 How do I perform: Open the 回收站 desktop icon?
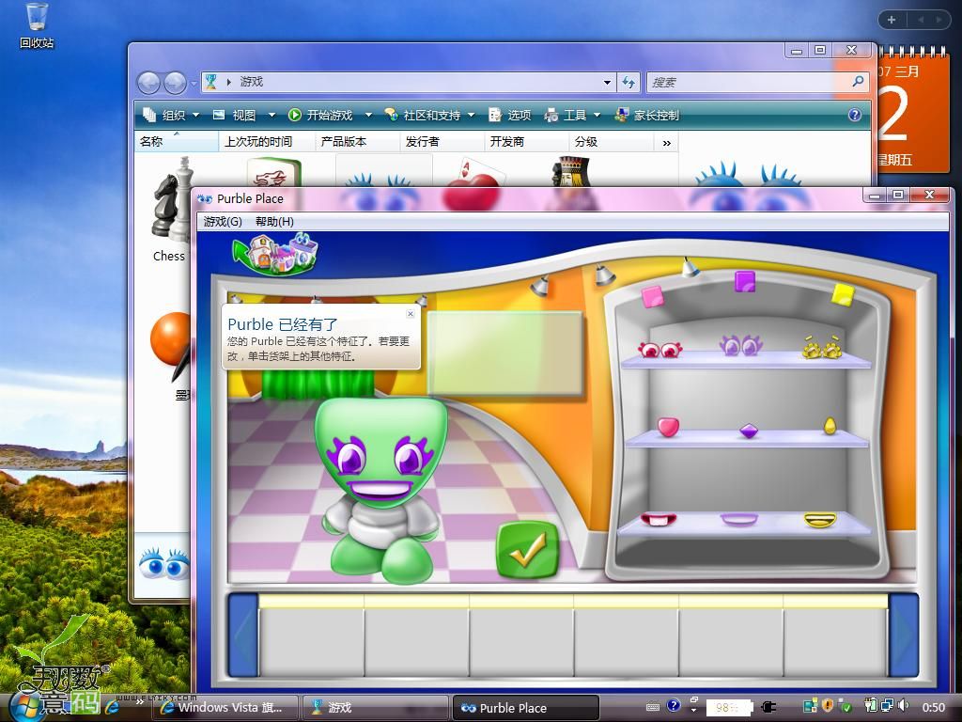click(37, 25)
